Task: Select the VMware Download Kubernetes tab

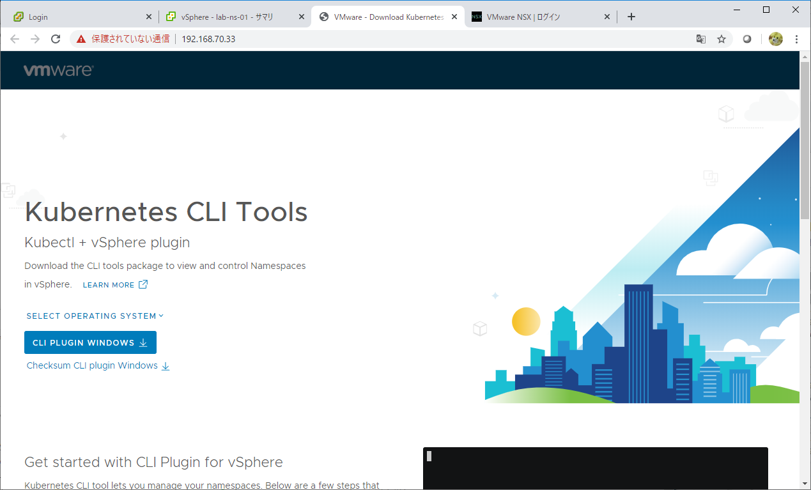Action: coord(389,17)
